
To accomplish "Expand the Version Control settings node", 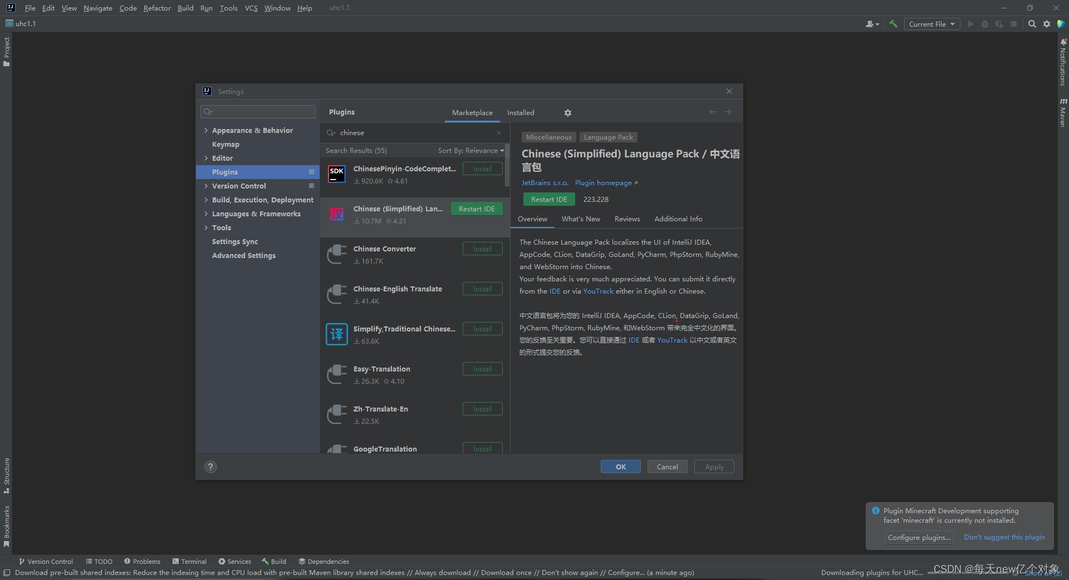I will point(206,186).
